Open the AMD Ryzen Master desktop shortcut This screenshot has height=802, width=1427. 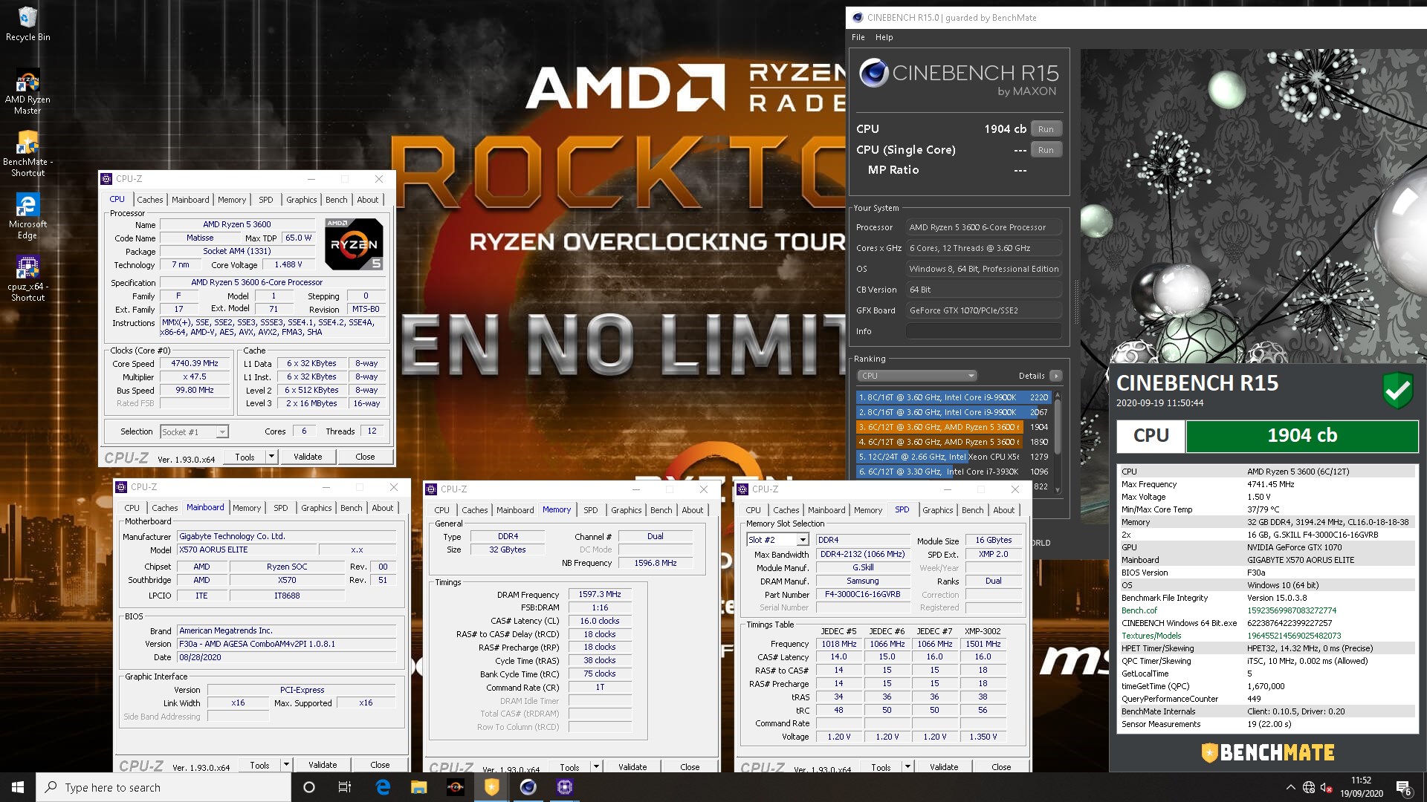coord(27,92)
